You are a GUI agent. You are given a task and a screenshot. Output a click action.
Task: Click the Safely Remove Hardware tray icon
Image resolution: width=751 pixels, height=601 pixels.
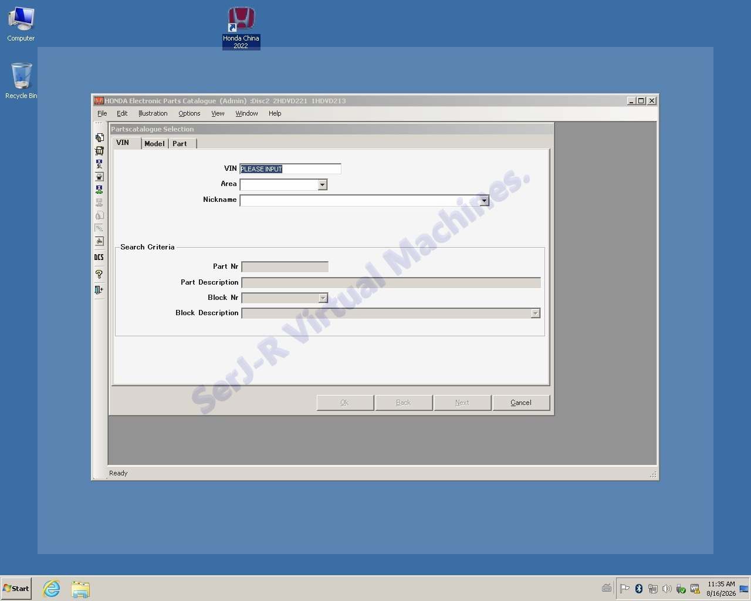pyautogui.click(x=681, y=589)
